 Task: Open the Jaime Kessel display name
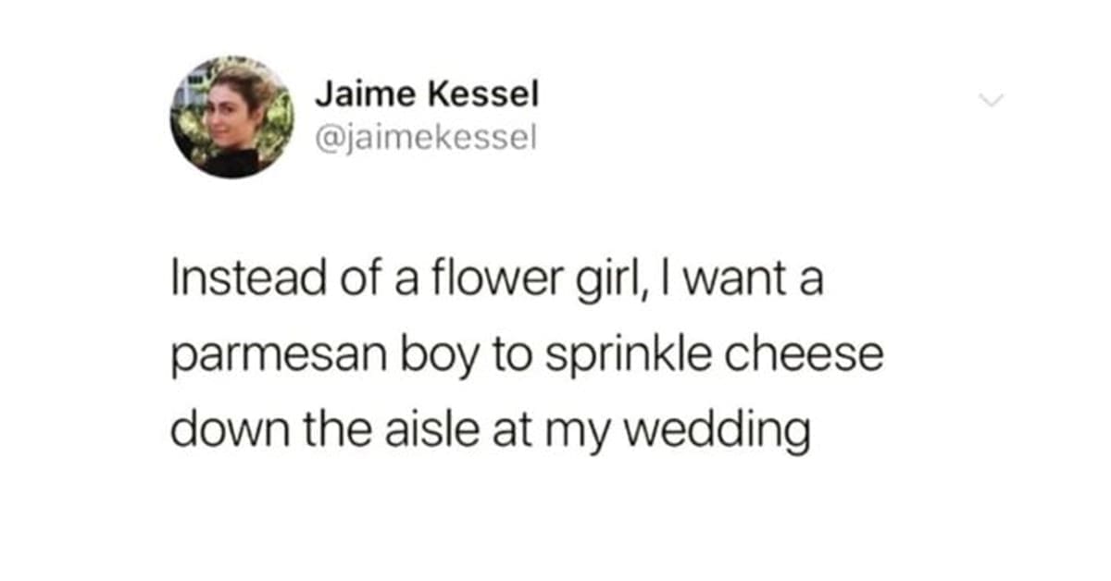pos(426,94)
